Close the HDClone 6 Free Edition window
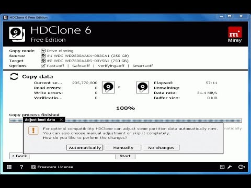This screenshot has width=251, height=188. point(241,16)
